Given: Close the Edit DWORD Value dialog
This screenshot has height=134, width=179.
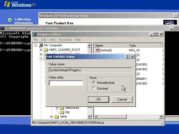Looking at the screenshot, I should point(132,56).
